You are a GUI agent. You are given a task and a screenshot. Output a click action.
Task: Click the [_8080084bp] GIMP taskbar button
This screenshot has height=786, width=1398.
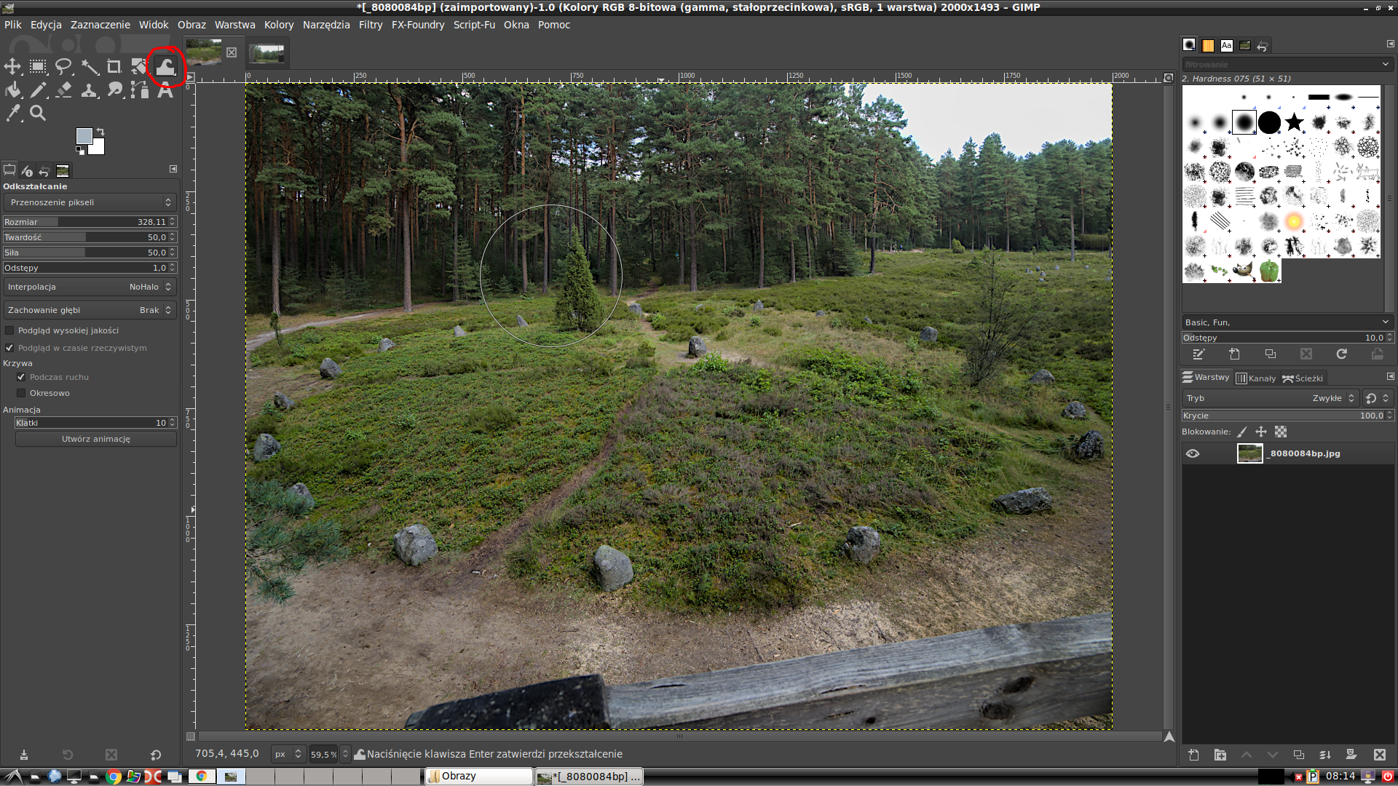[x=589, y=776]
